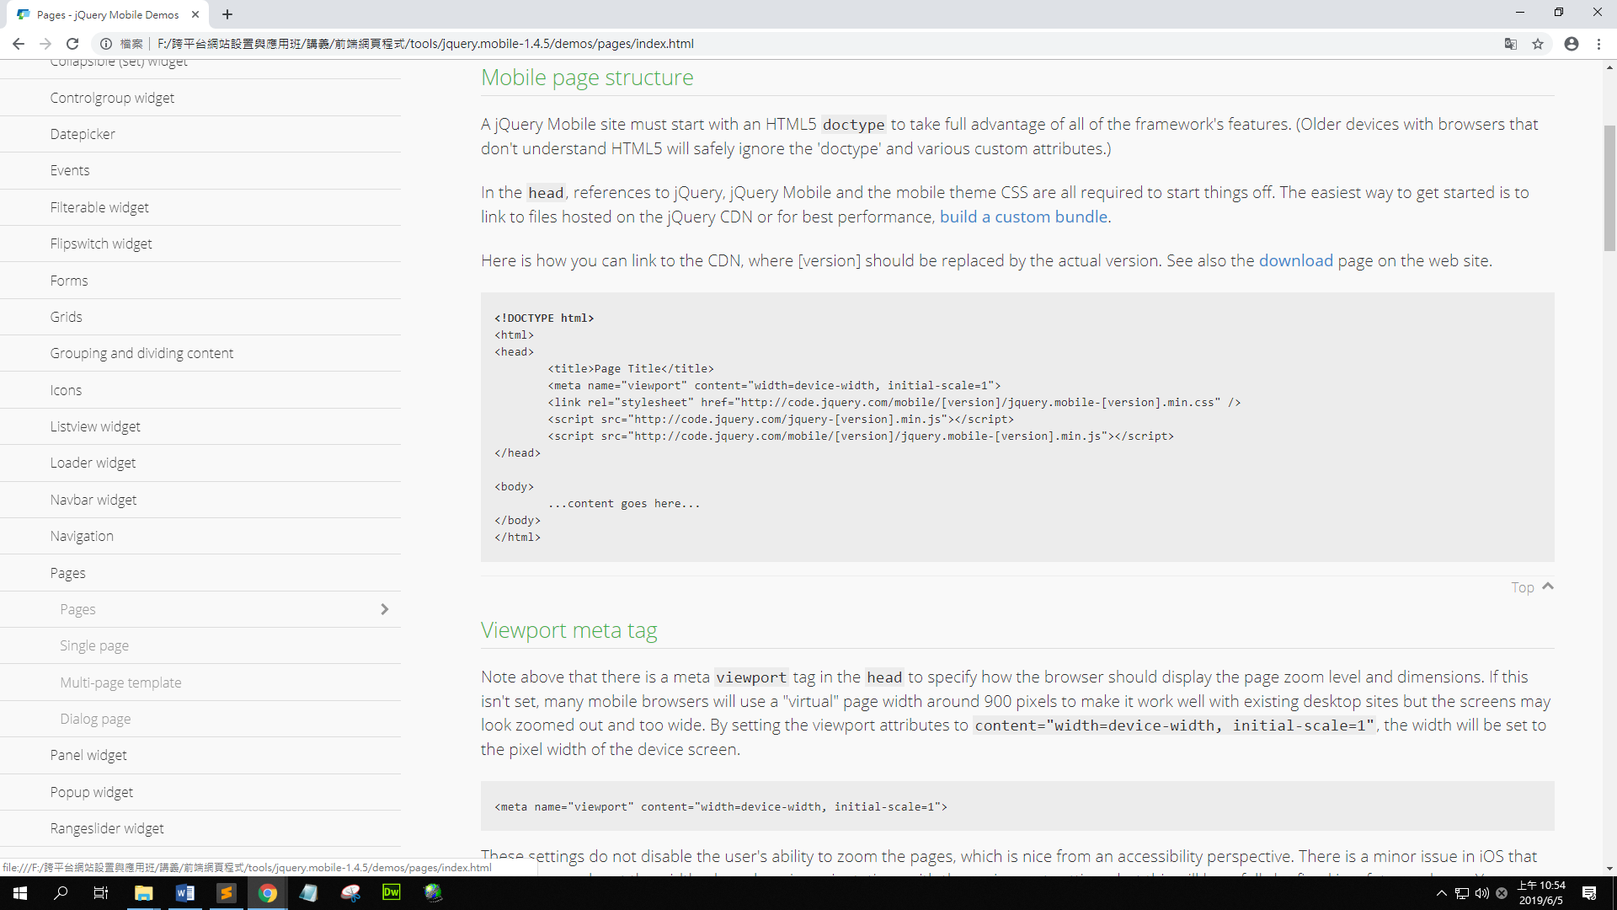Open Chrome three-dot menu
The image size is (1617, 910).
point(1598,44)
